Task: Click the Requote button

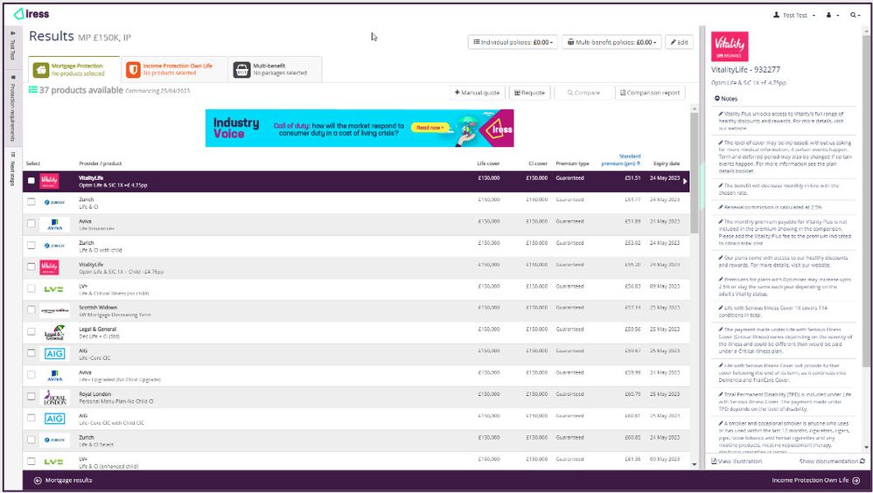Action: 529,93
